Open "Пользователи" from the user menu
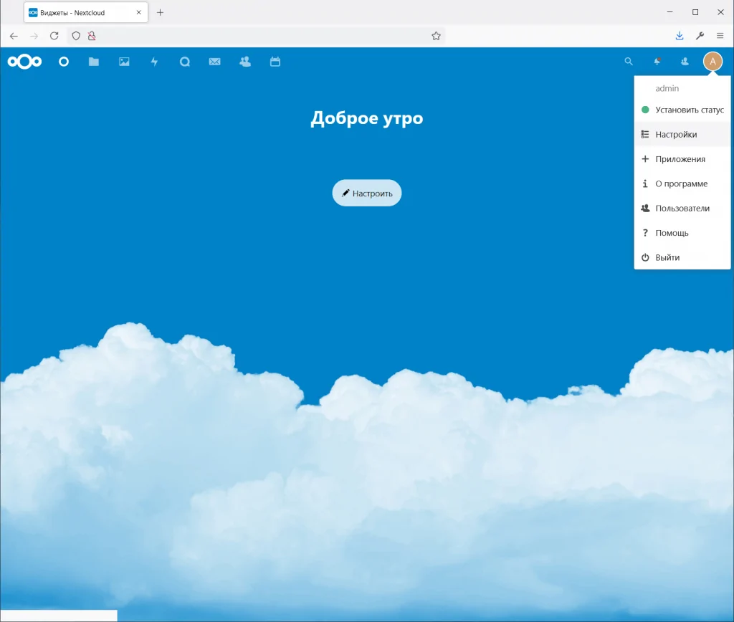 coord(682,209)
